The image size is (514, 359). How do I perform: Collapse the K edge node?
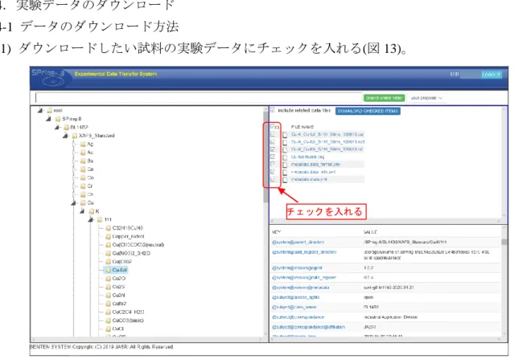point(82,211)
